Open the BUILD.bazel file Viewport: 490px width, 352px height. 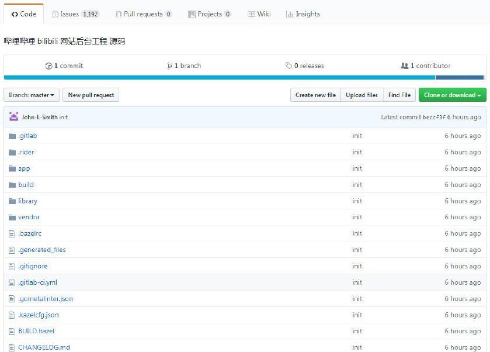point(36,331)
